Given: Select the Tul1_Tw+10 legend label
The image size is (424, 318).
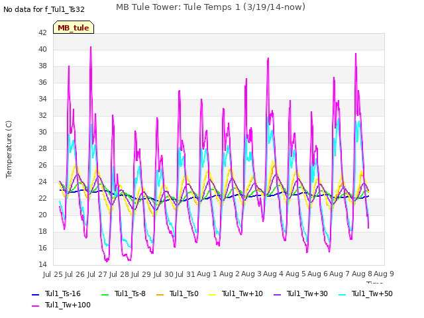Looking at the screenshot, I should coord(242,293).
